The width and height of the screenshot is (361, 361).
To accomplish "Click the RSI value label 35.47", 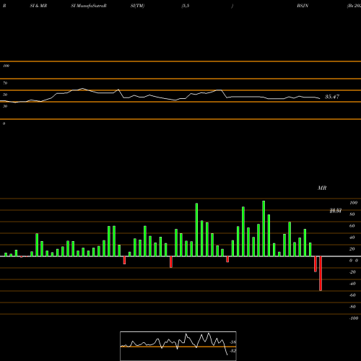I will click(332, 97).
